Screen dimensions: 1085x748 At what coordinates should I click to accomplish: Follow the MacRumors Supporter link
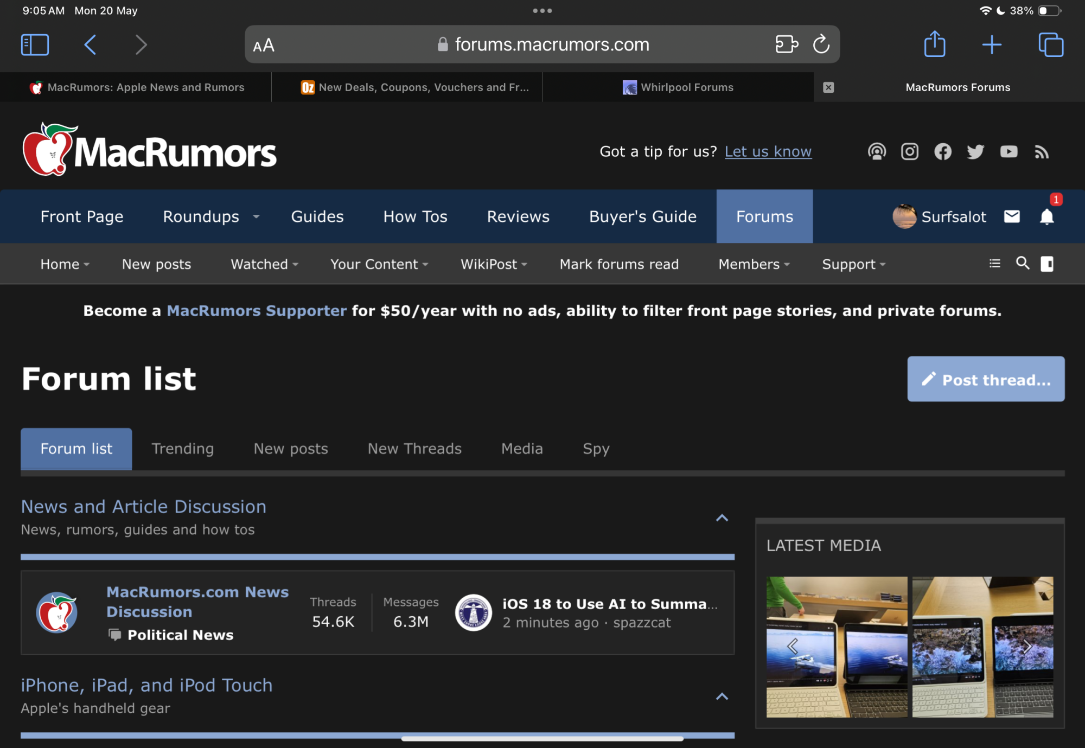(x=257, y=311)
